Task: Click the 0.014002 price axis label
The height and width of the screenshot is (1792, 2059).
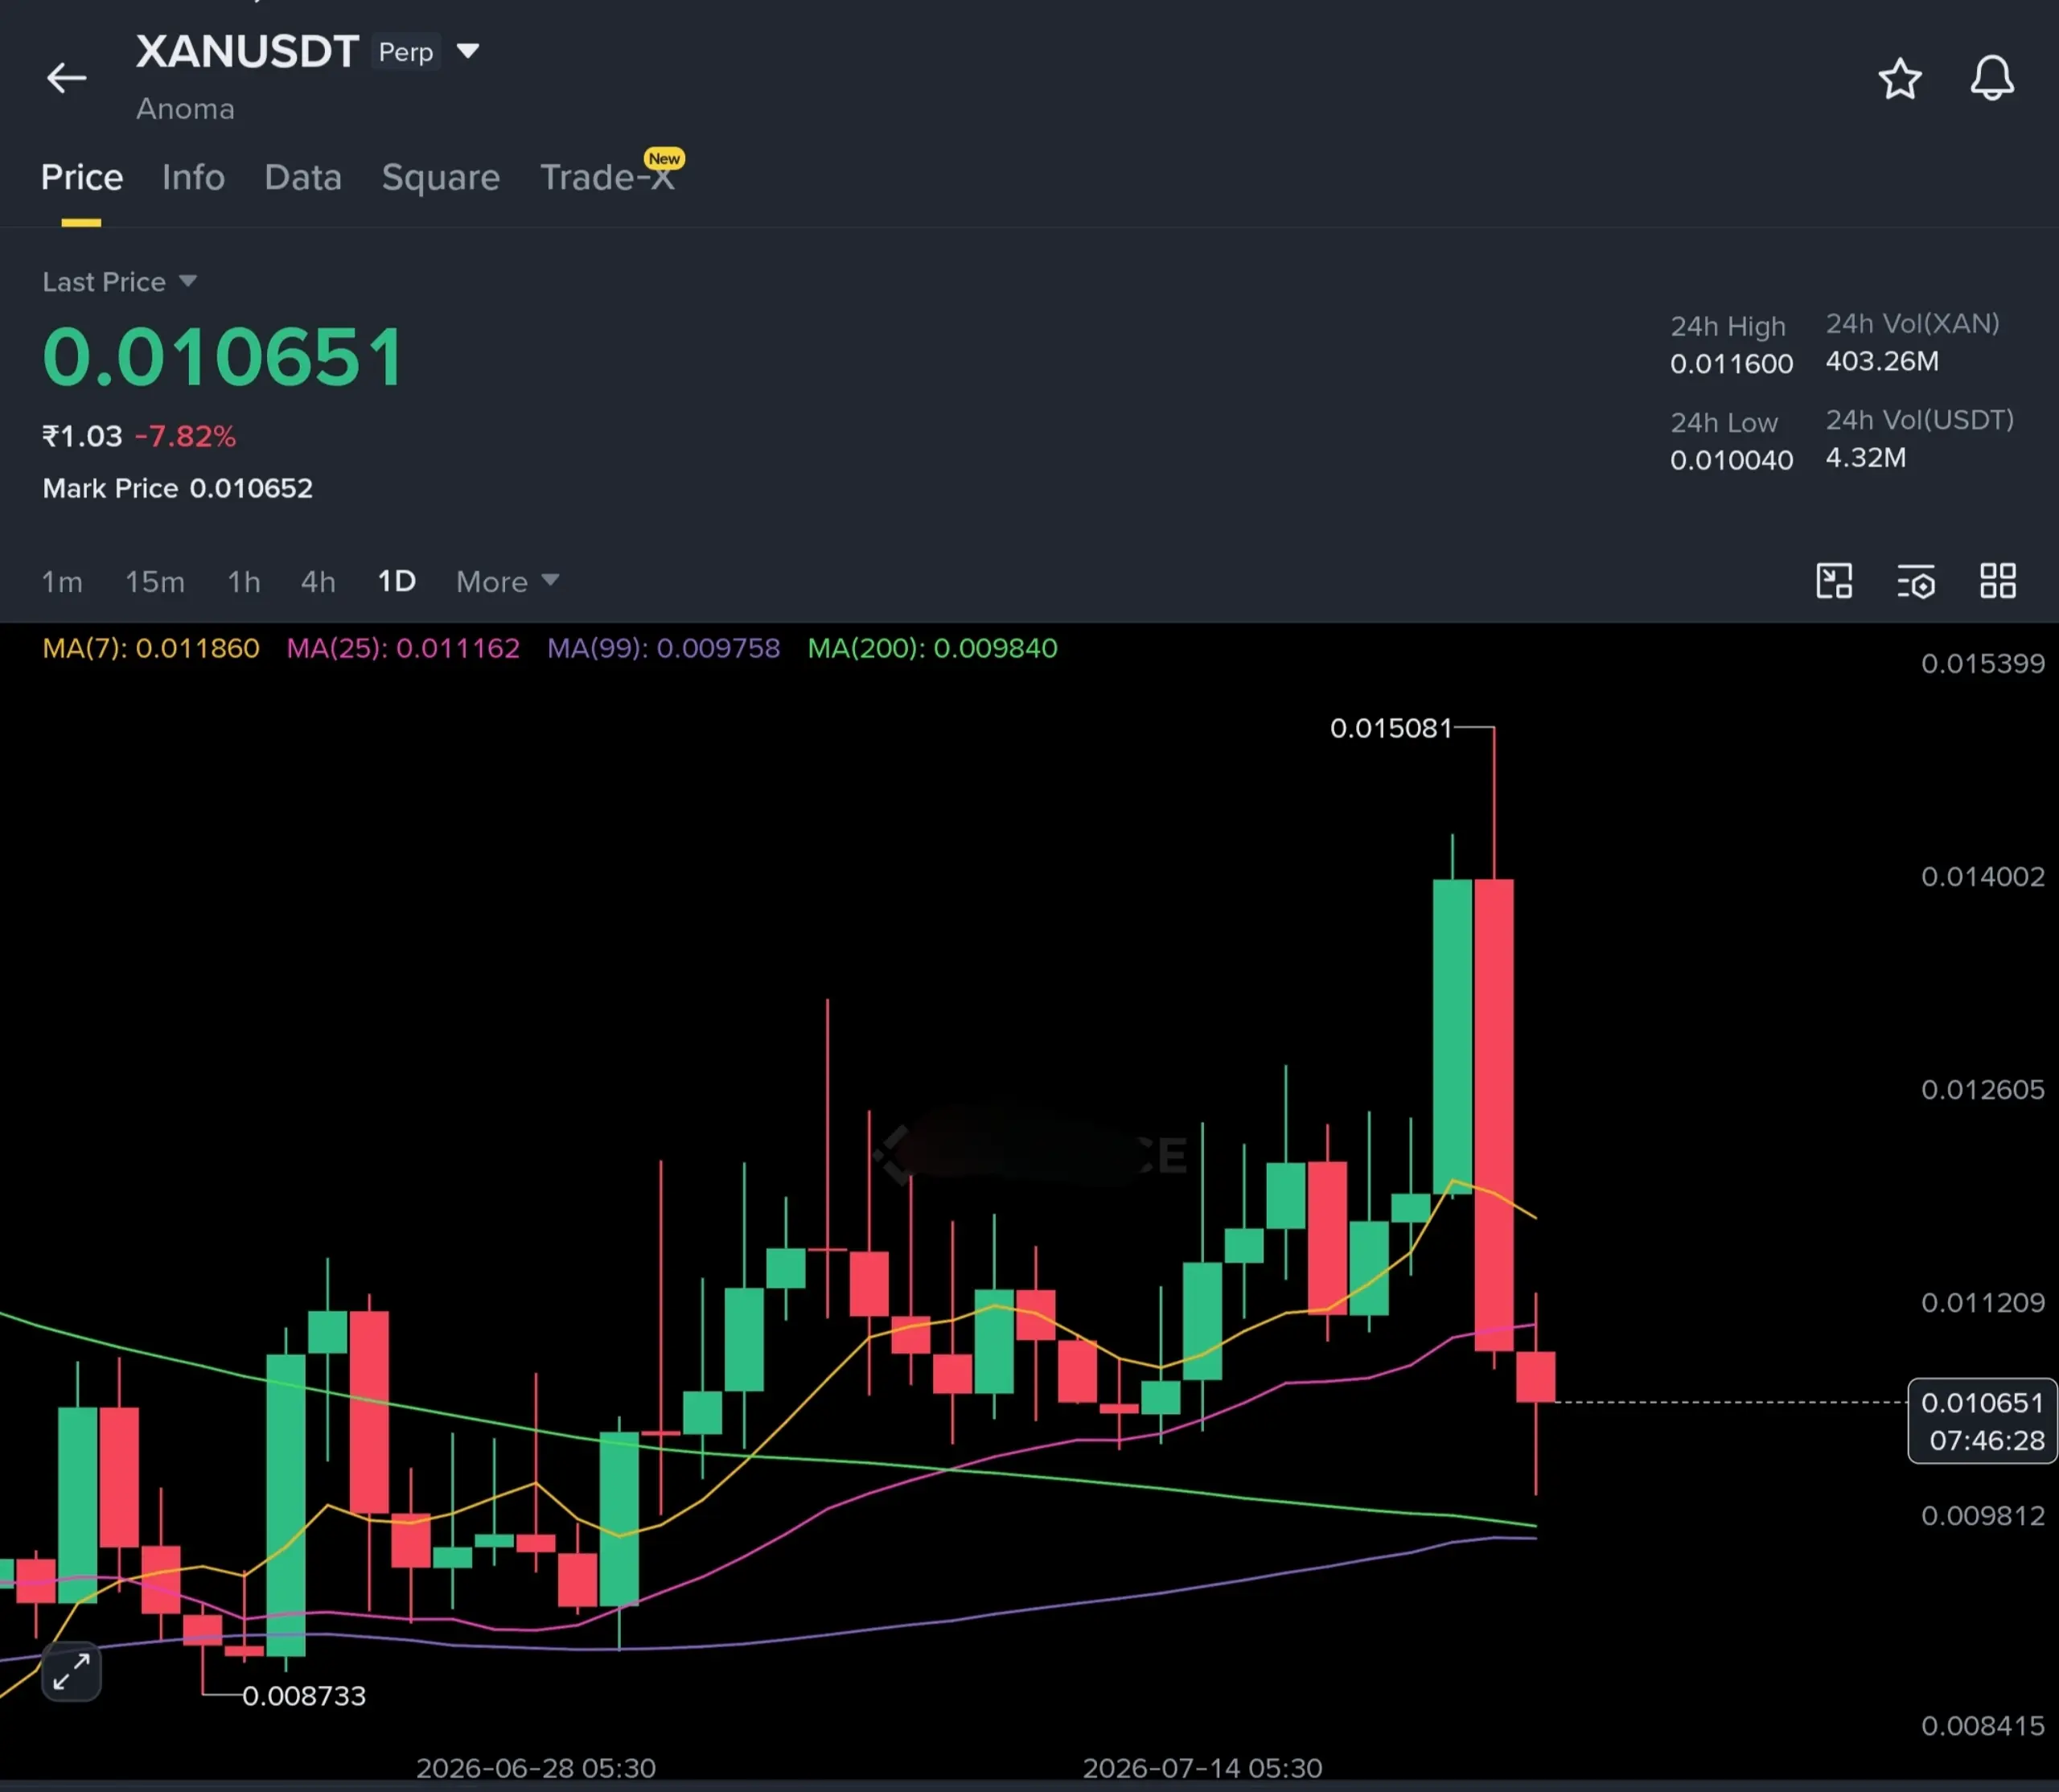Action: pos(1982,877)
